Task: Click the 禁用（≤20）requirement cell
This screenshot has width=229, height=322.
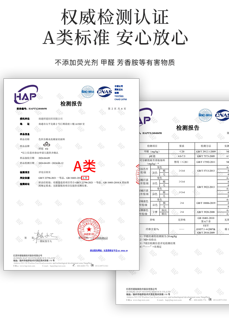Action: click(182, 162)
